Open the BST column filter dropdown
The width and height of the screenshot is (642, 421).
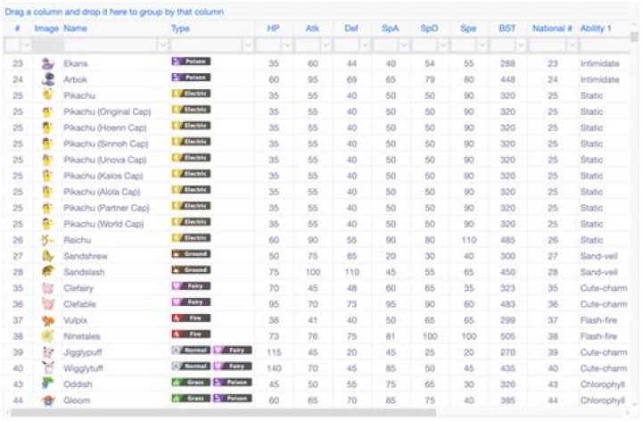521,45
